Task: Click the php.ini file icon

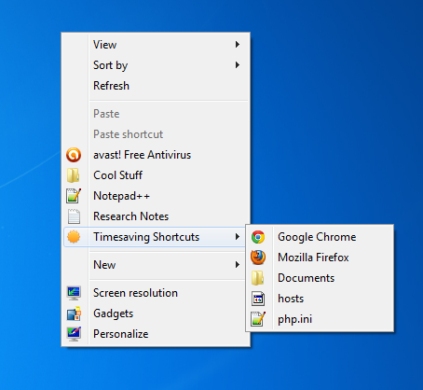Action: coord(258,319)
